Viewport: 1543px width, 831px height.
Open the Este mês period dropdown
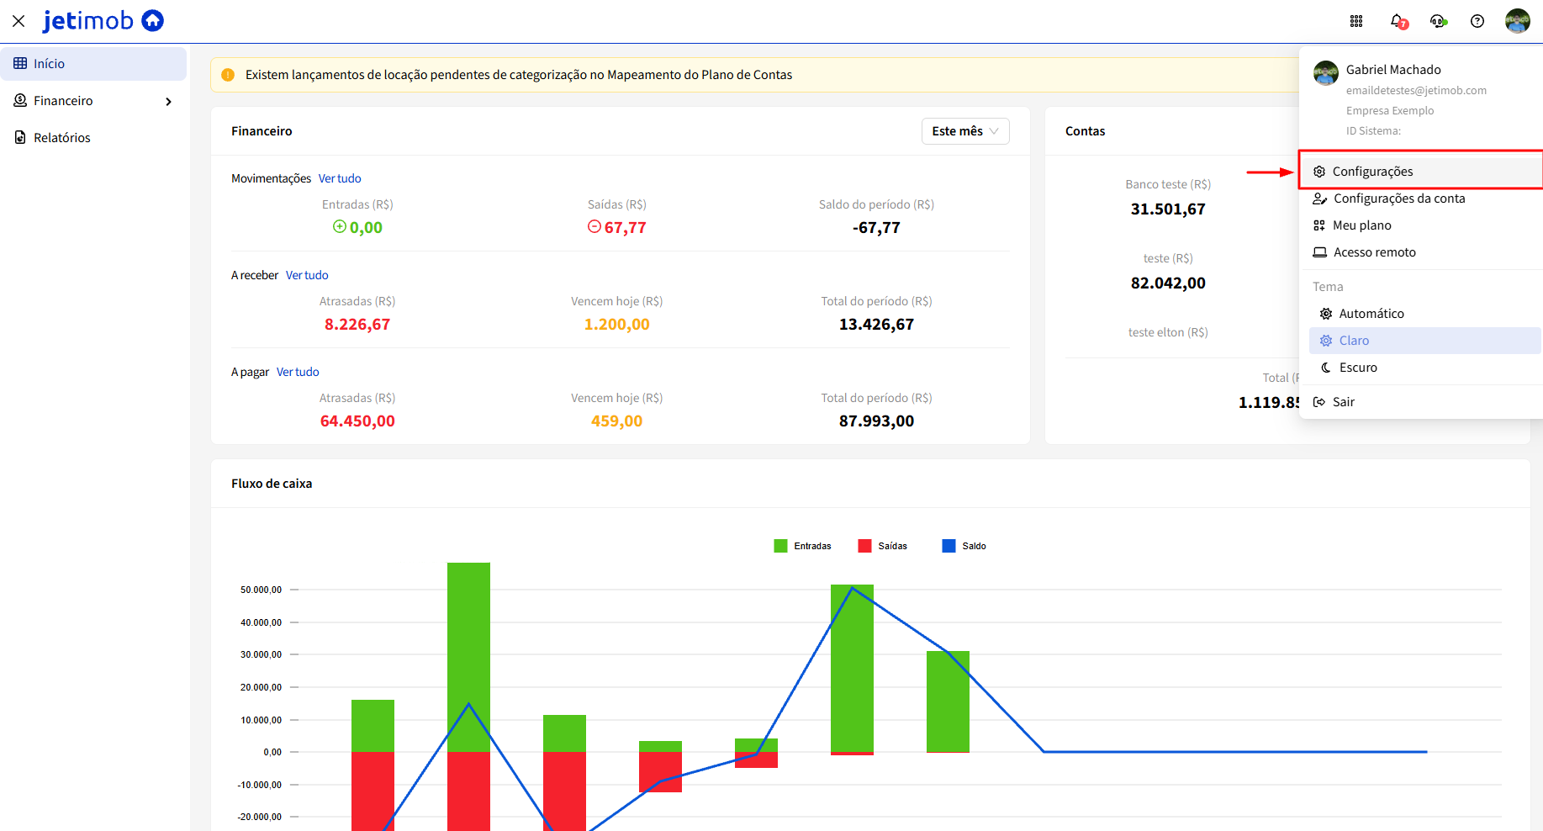click(x=965, y=131)
